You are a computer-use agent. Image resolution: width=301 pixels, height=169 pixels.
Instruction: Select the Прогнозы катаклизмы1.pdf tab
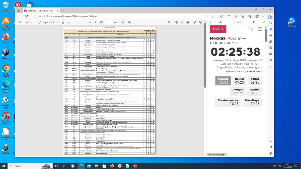point(41,11)
